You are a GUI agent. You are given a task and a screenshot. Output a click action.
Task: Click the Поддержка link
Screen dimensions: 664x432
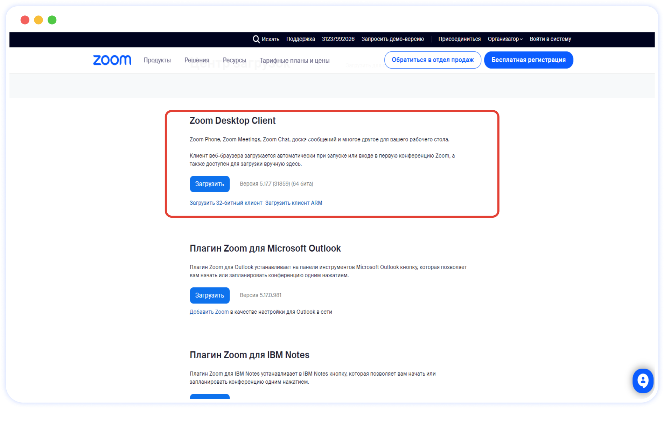click(301, 39)
